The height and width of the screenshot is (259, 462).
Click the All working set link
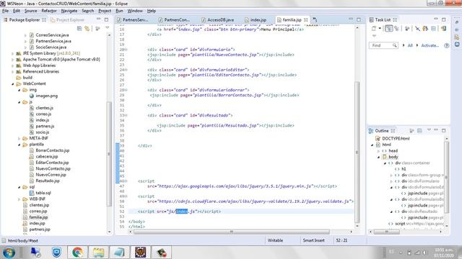pyautogui.click(x=410, y=45)
